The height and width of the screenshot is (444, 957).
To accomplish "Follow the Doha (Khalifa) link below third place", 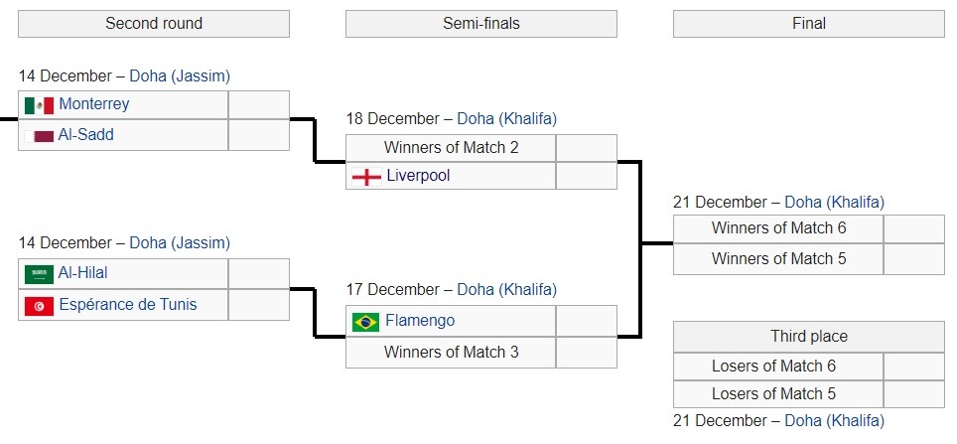I will coord(834,421).
